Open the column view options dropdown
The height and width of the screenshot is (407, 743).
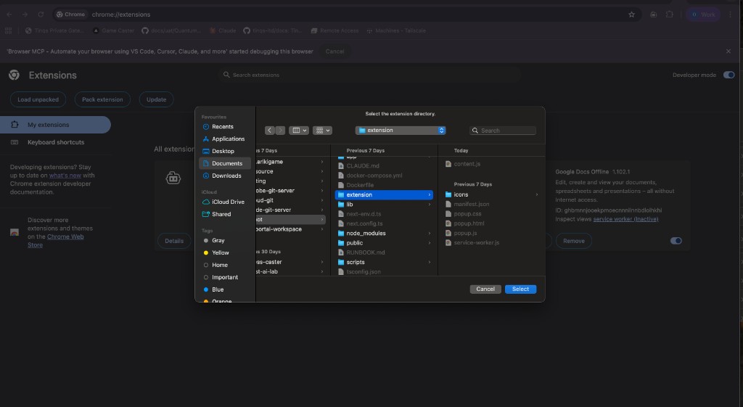click(298, 131)
